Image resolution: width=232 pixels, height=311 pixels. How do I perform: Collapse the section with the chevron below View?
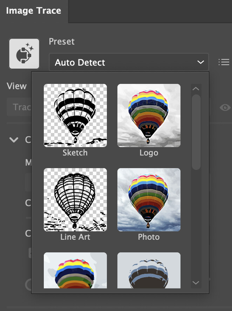[14, 140]
